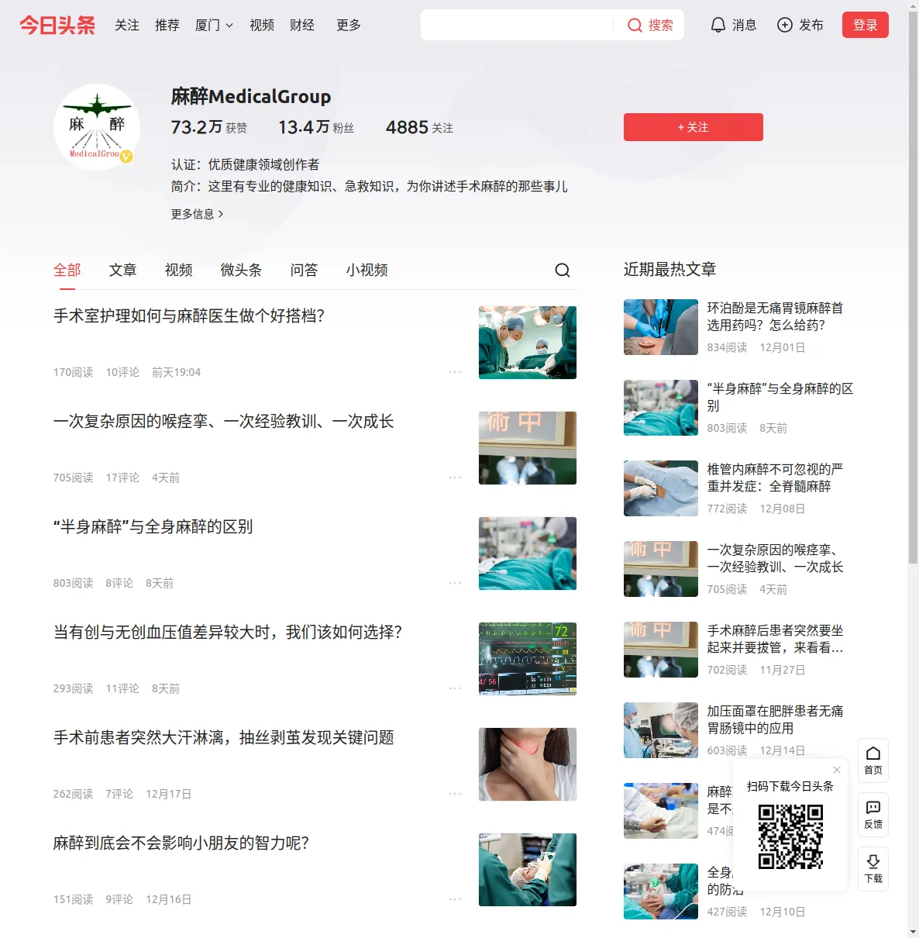Open 财经 in top navigation
Image resolution: width=919 pixels, height=938 pixels.
click(x=302, y=26)
